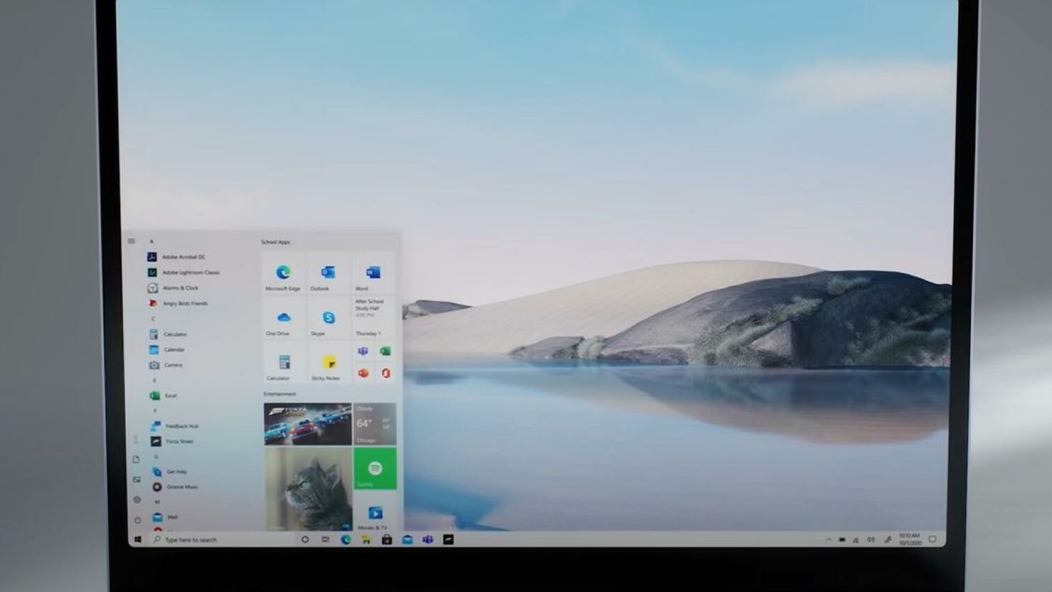Image resolution: width=1052 pixels, height=592 pixels.
Task: Launch Sticky Notes from its tile
Action: pyautogui.click(x=329, y=364)
